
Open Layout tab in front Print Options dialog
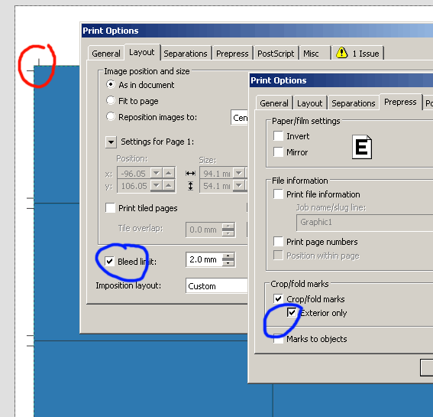(310, 103)
